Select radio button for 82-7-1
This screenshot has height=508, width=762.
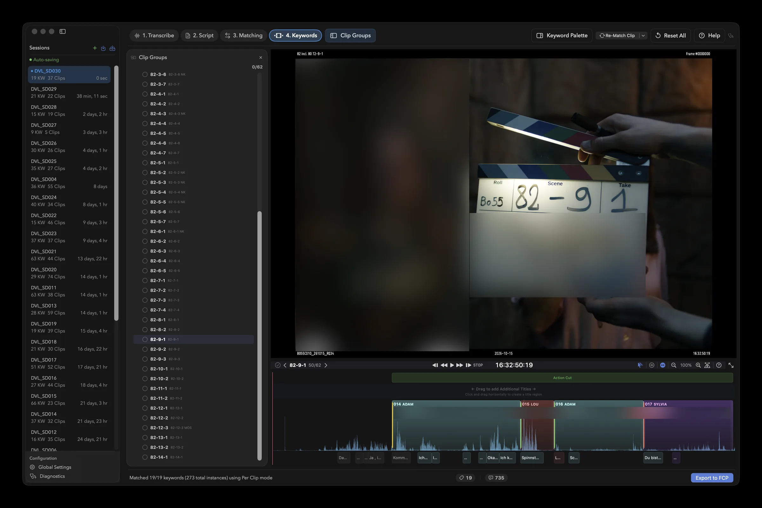point(145,281)
